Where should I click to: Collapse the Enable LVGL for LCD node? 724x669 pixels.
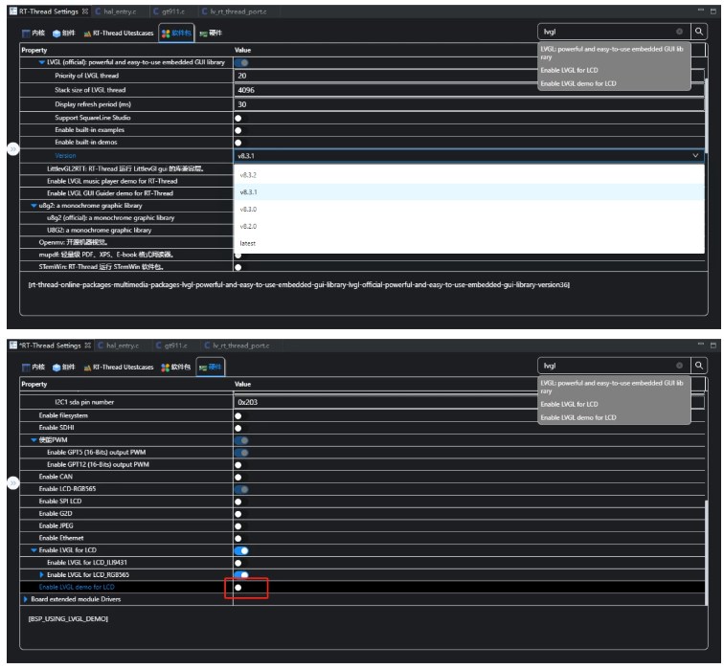click(34, 550)
